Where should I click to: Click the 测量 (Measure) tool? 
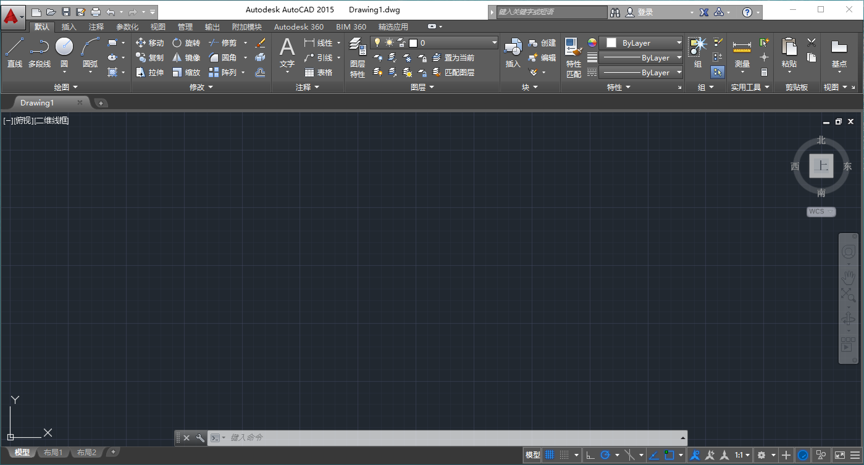742,49
